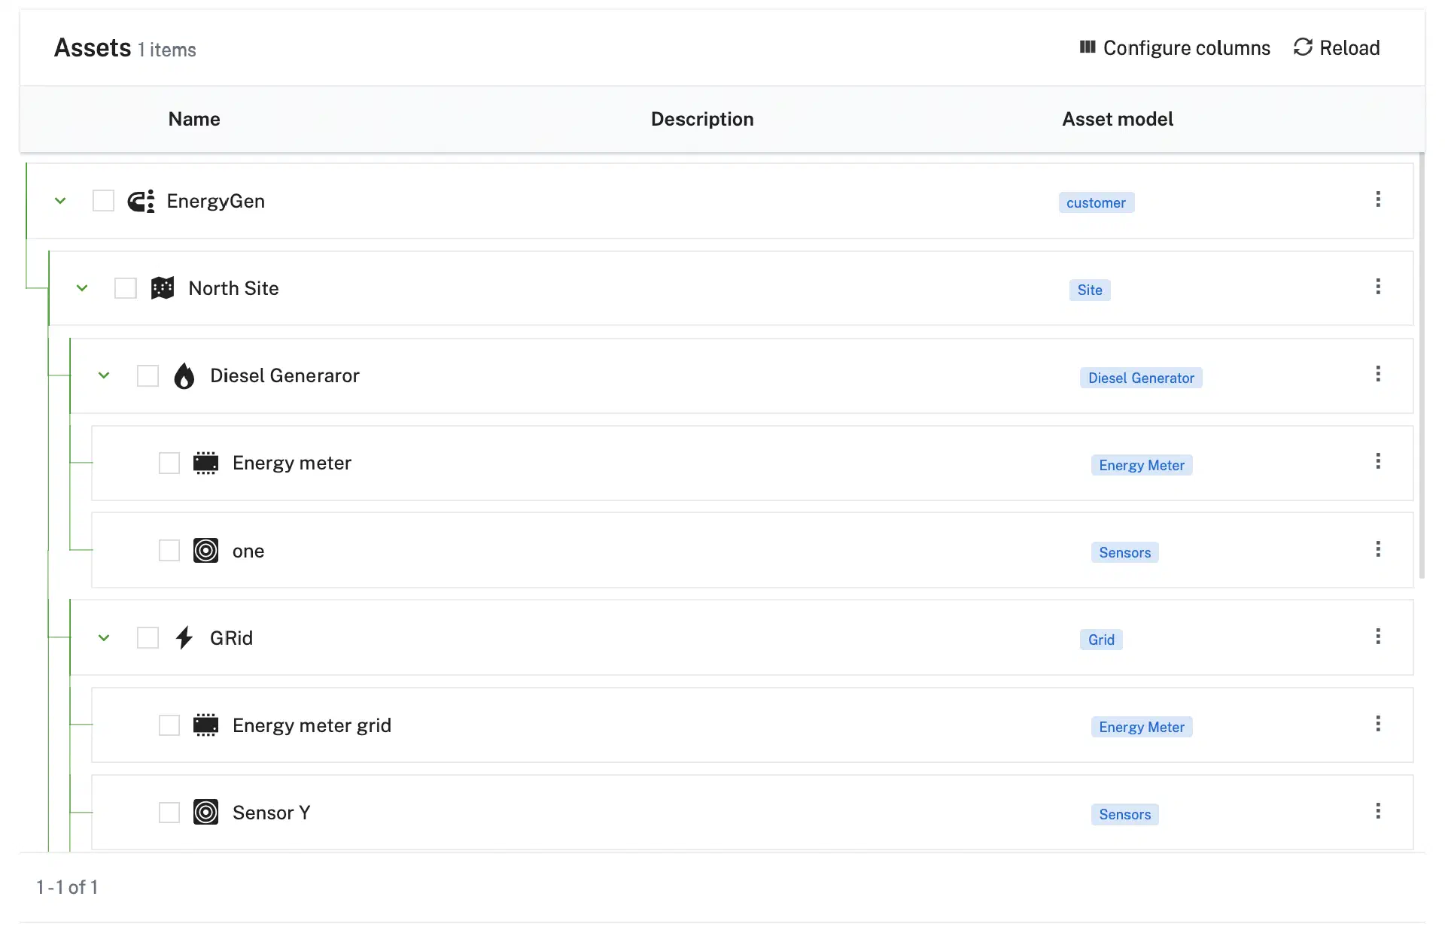Open Configure columns
Image resolution: width=1445 pixels, height=942 pixels.
tap(1175, 48)
